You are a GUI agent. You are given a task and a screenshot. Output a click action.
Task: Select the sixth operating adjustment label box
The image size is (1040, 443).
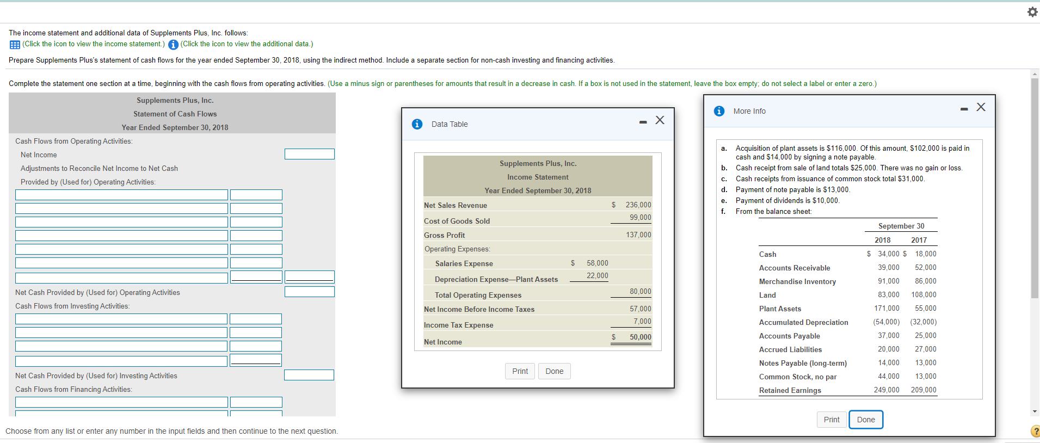click(x=121, y=263)
